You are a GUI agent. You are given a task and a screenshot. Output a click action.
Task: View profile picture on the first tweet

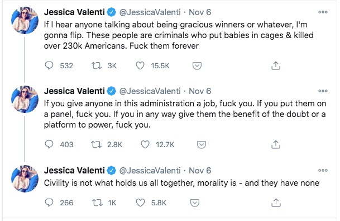coord(25,21)
